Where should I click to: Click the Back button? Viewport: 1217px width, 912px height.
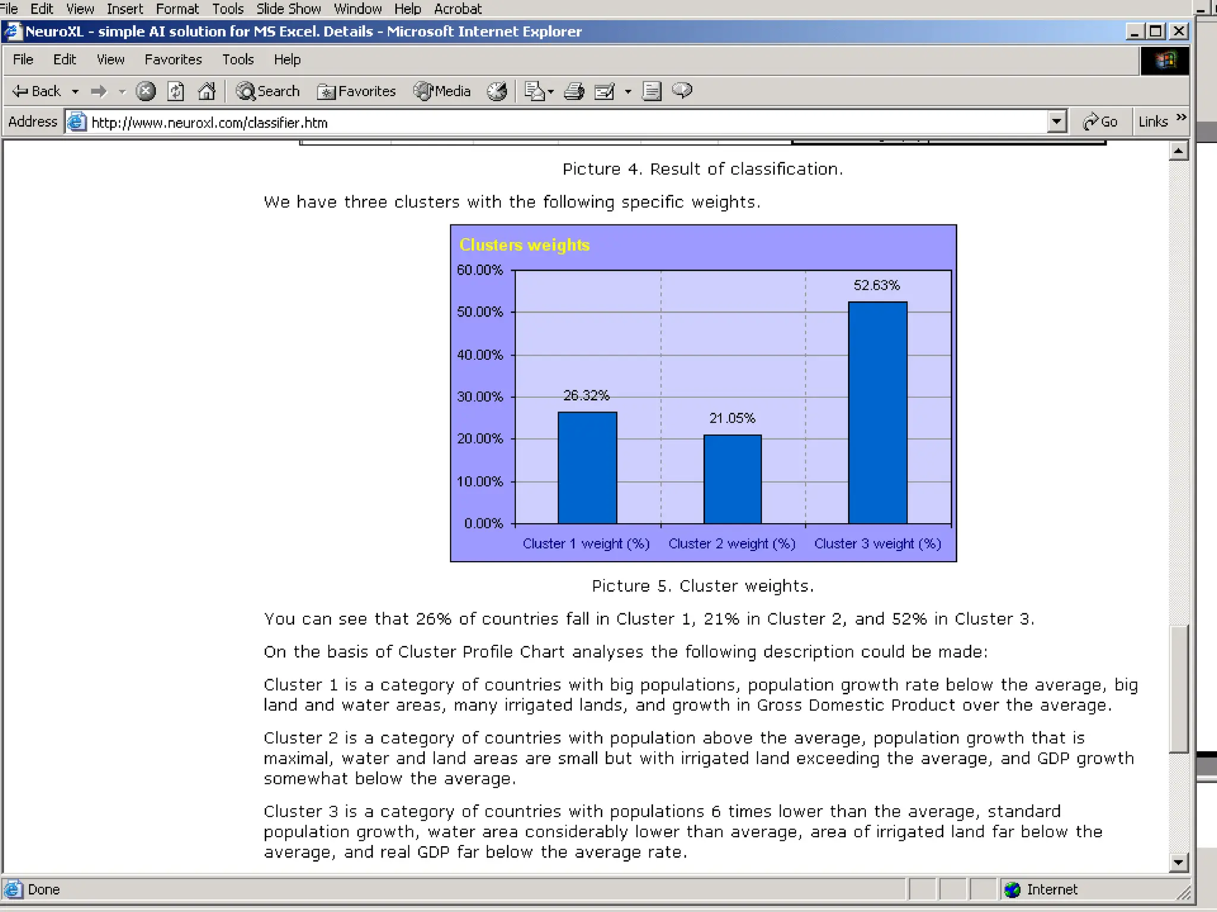[x=37, y=91]
